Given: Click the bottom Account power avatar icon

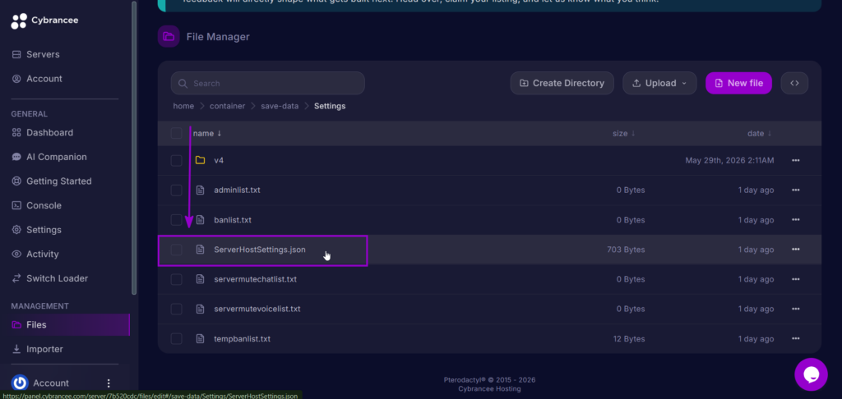Looking at the screenshot, I should point(20,383).
